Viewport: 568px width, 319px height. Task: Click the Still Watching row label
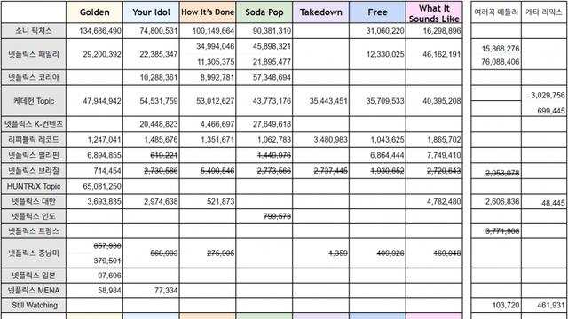[x=34, y=305]
